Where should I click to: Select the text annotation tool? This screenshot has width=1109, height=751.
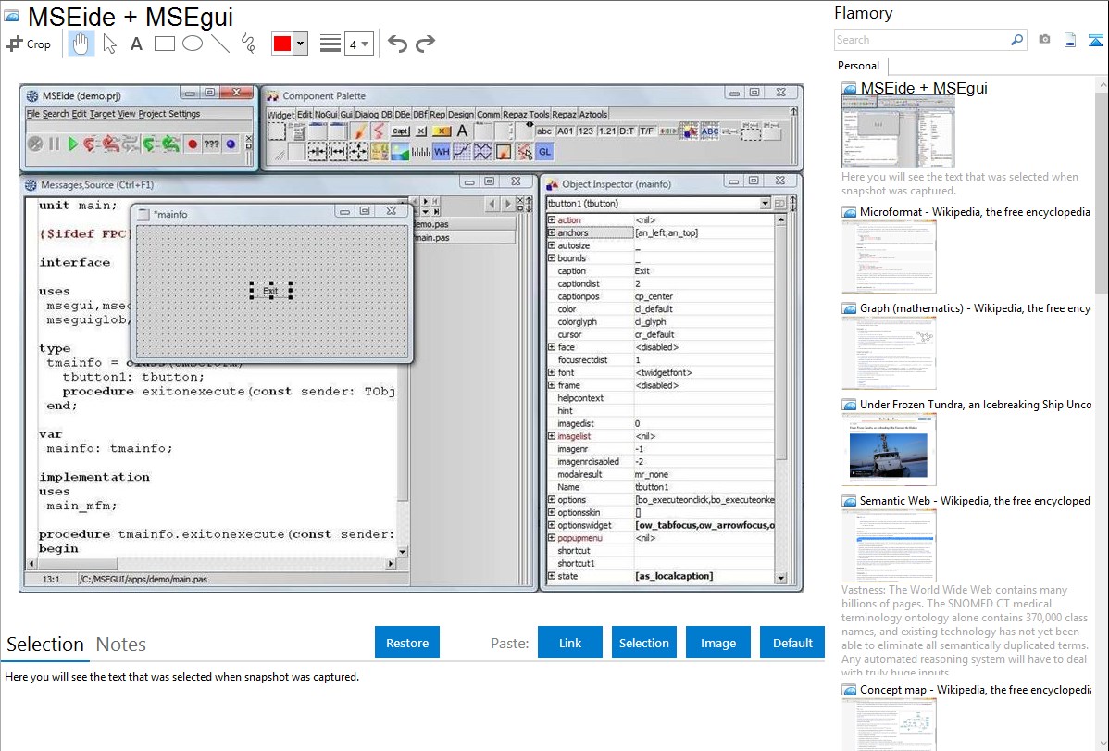(136, 44)
